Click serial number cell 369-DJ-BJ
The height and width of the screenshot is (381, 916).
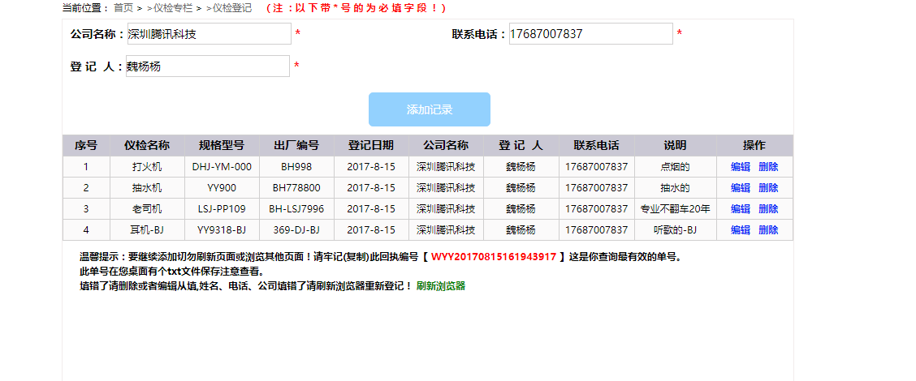tap(296, 230)
